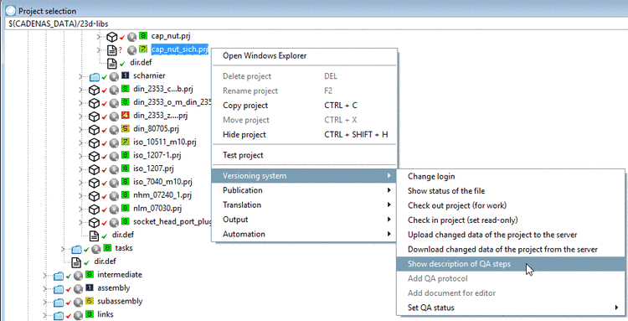This screenshot has width=628, height=321.
Task: Click the document icon of cap_nut_sich.prj
Action: (x=111, y=50)
